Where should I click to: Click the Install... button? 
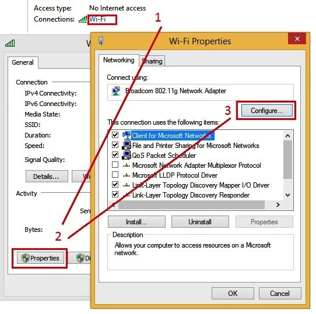pyautogui.click(x=136, y=222)
